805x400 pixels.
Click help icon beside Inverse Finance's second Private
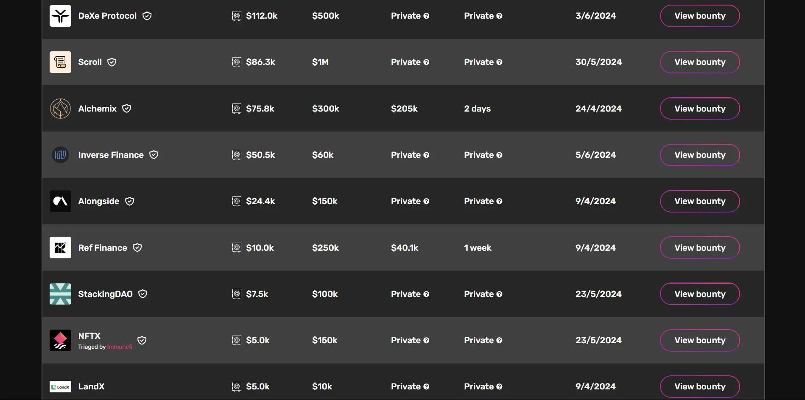coord(499,155)
